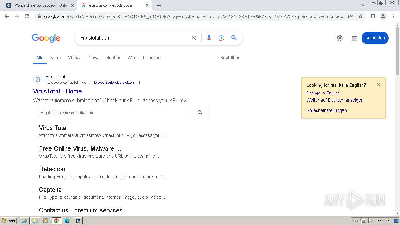
Task: Click the browser address bar URL
Action: click(194, 17)
